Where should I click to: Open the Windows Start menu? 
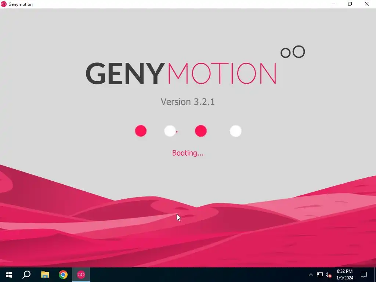pyautogui.click(x=9, y=275)
